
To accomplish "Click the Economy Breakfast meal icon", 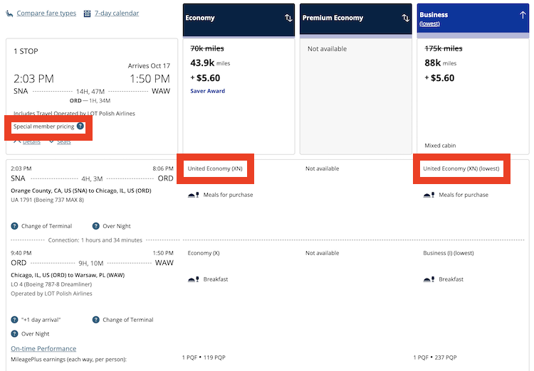I will 194,279.
